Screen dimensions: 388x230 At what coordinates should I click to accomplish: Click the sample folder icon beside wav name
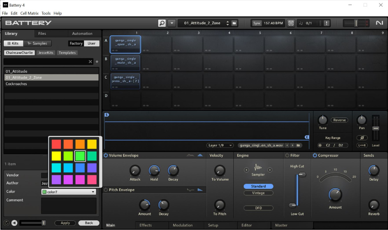coord(298,145)
